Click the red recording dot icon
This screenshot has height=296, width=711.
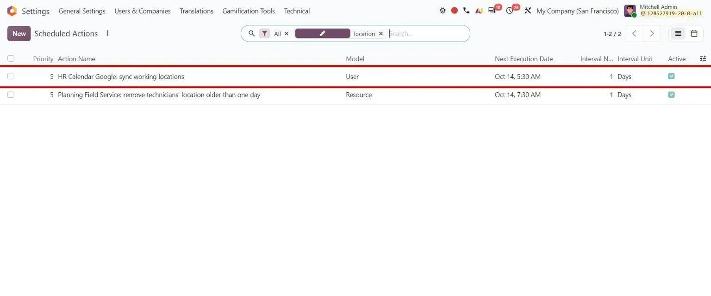click(455, 11)
